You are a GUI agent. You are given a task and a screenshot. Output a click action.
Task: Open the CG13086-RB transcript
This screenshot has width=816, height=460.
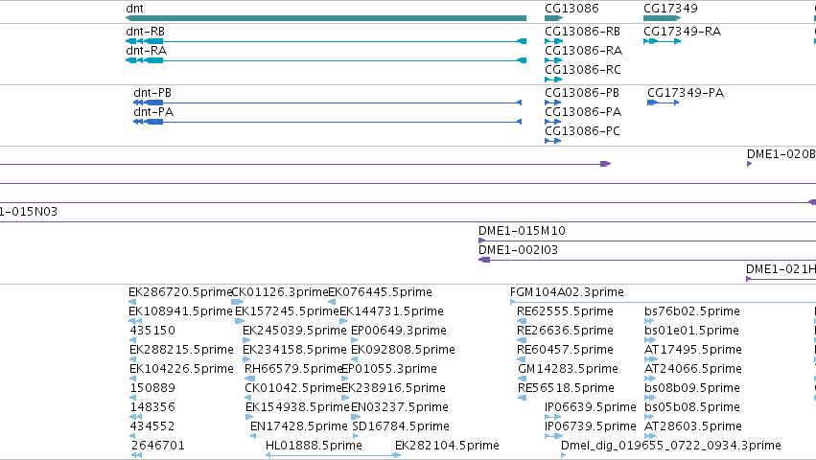(x=582, y=32)
